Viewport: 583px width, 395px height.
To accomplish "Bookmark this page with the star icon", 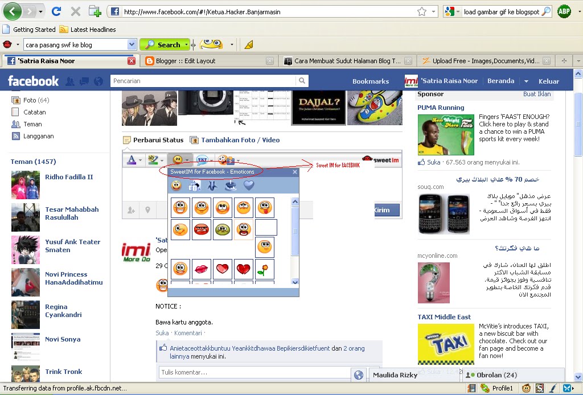I will (x=422, y=12).
